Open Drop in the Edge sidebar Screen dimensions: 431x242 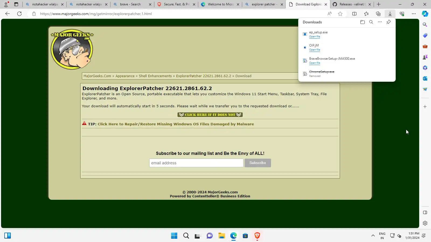pos(425,89)
